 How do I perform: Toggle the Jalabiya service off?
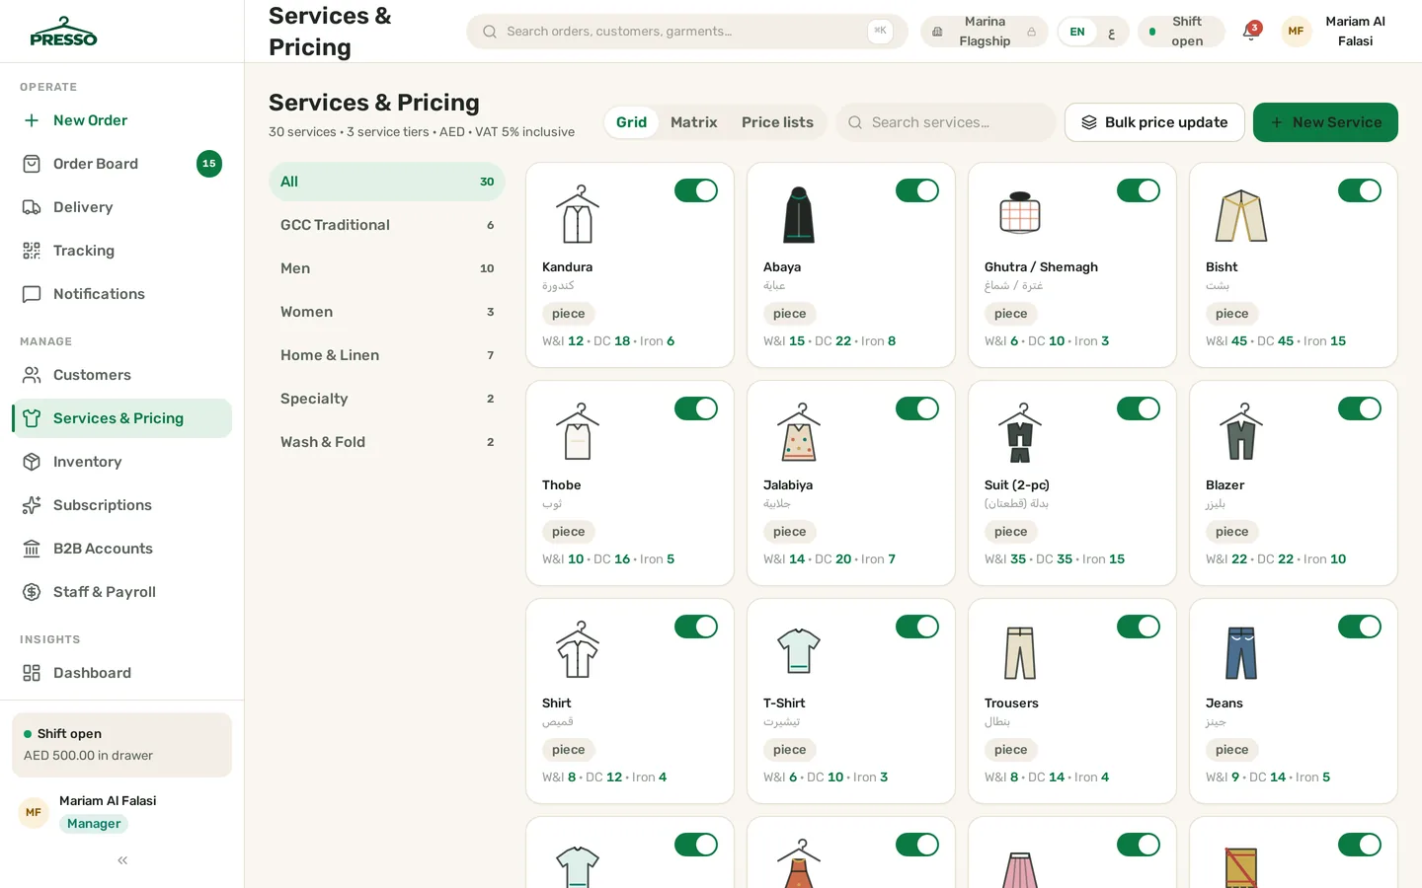click(917, 408)
